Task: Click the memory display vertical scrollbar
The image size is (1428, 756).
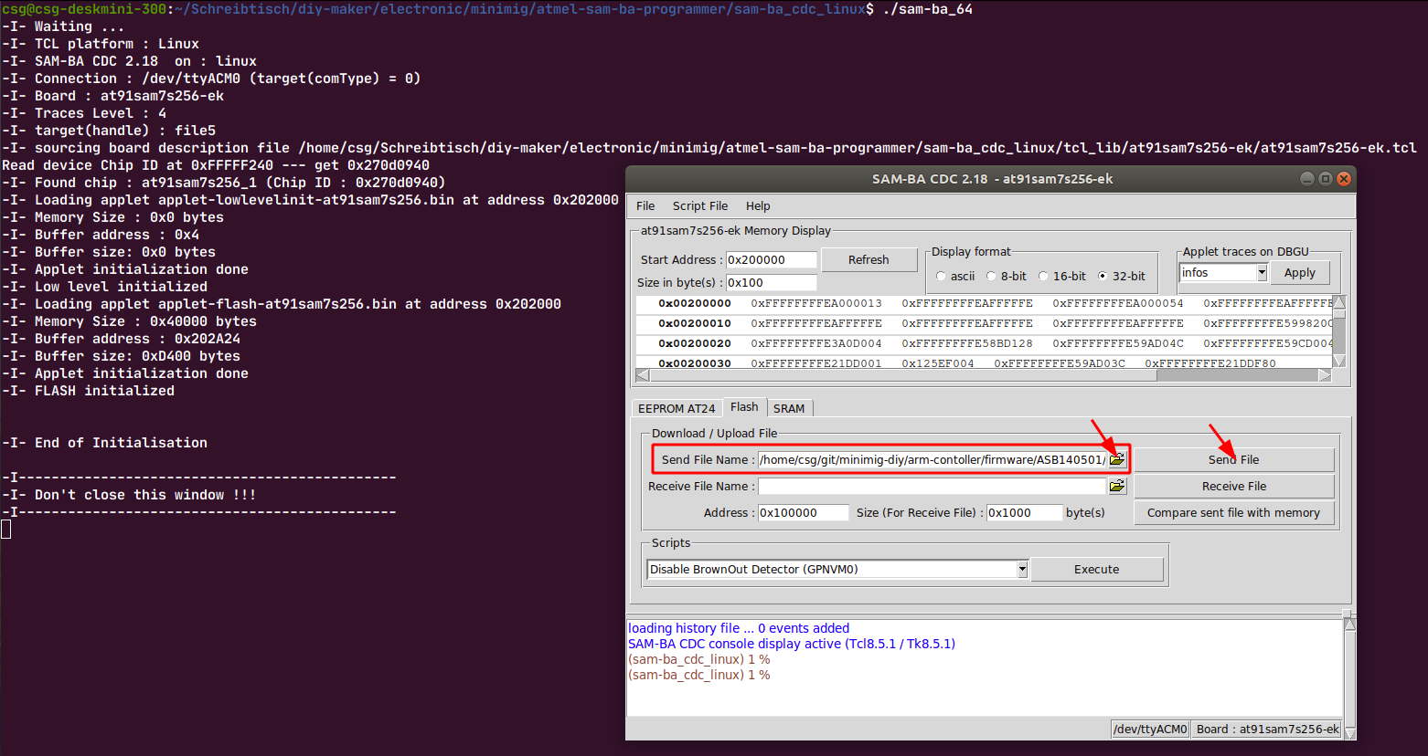Action: coord(1339,331)
